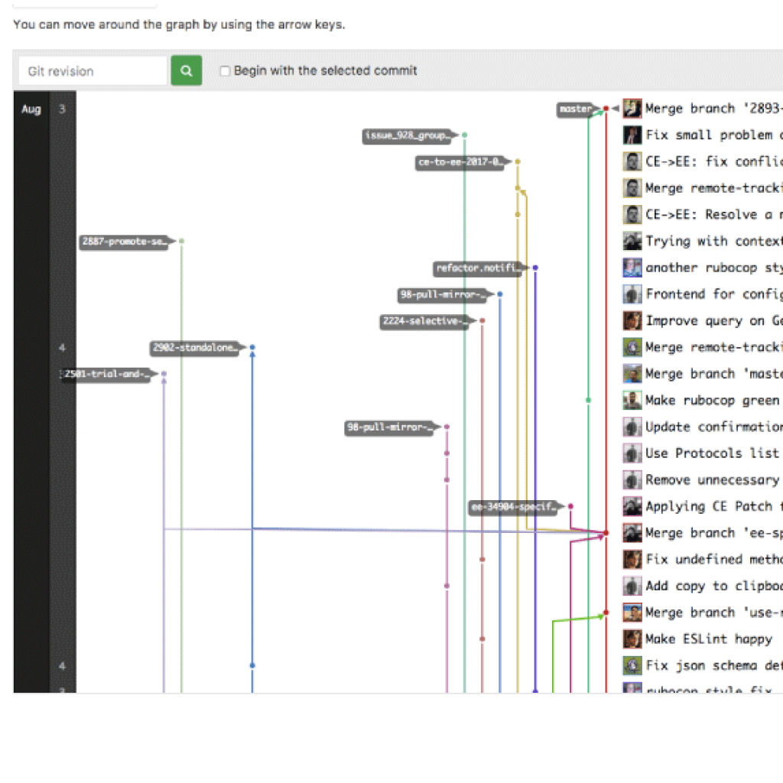Click author avatar next to 'Fix small problem'
Image resolution: width=783 pixels, height=783 pixels.
coord(632,135)
